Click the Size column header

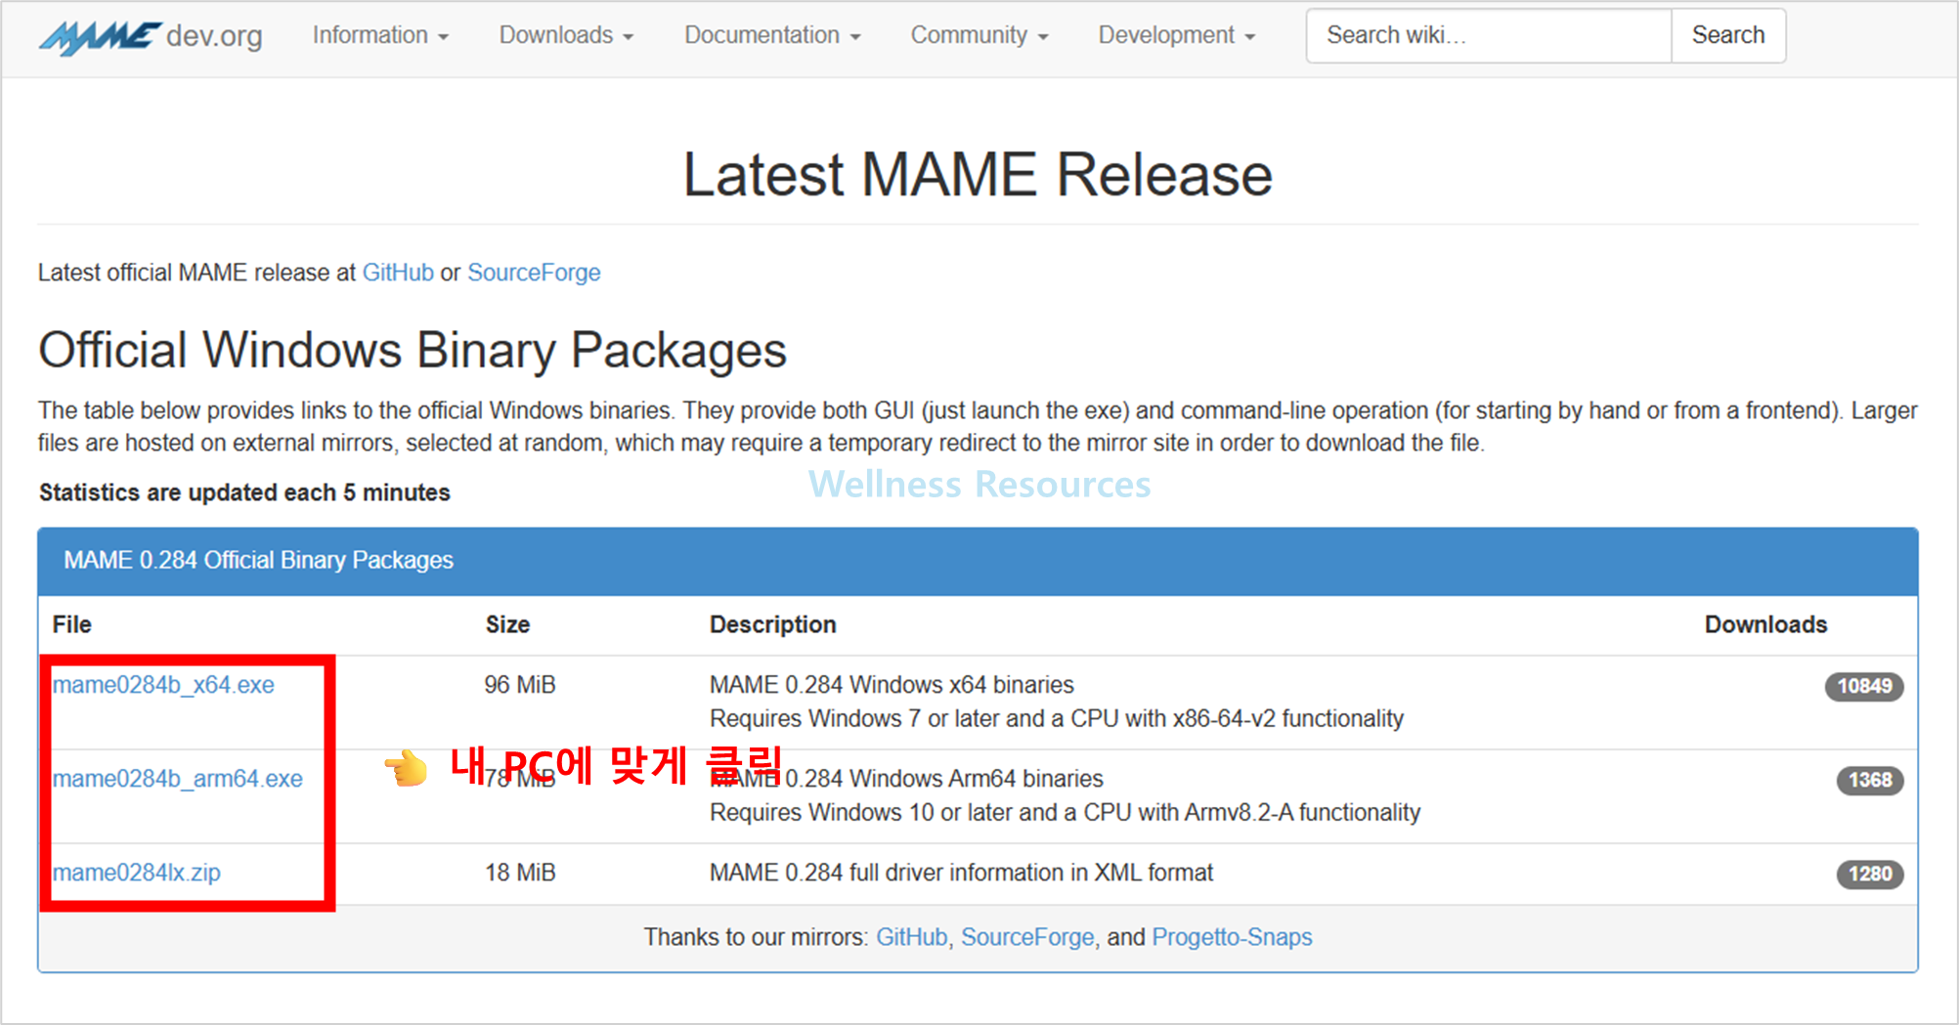point(507,624)
